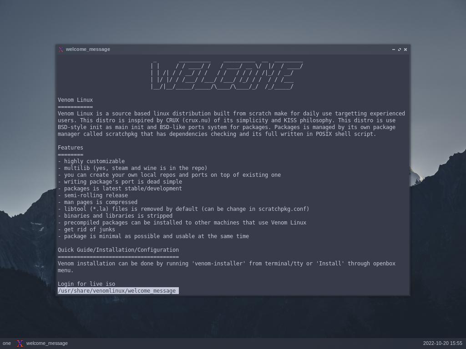Click the 'Venom Linux' heading text
Viewport: 466px width, 349px height.
[75, 100]
